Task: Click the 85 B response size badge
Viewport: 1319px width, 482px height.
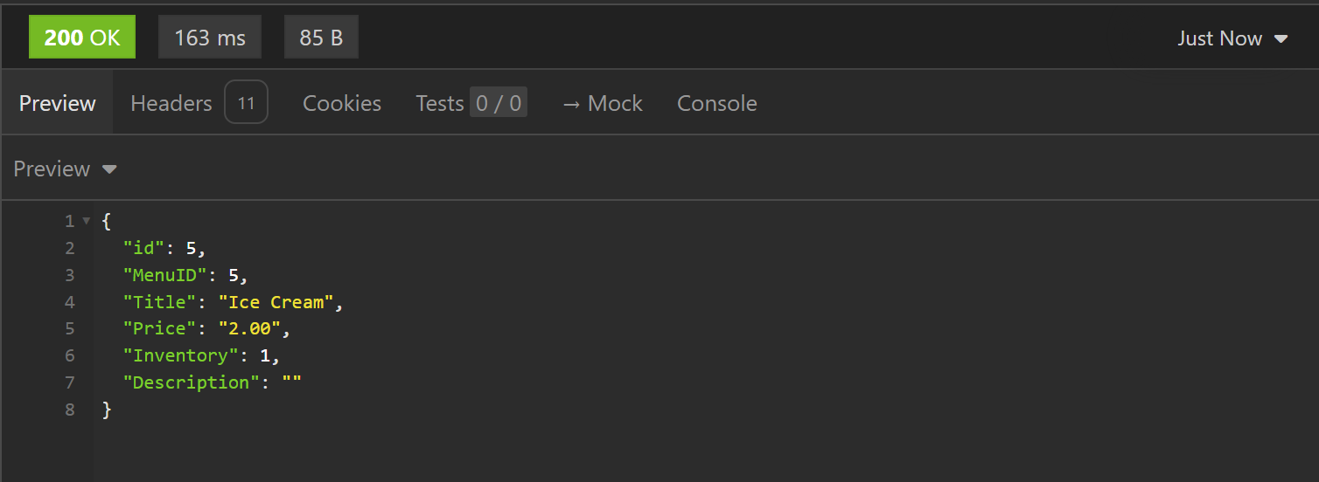Action: (x=321, y=38)
